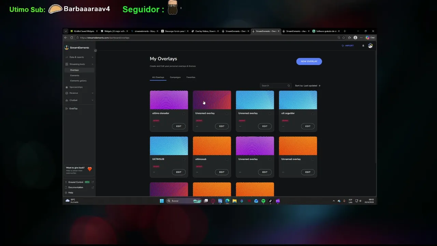Favorite the ultimosub overlay
This screenshot has width=437, height=246.
[x=227, y=159]
